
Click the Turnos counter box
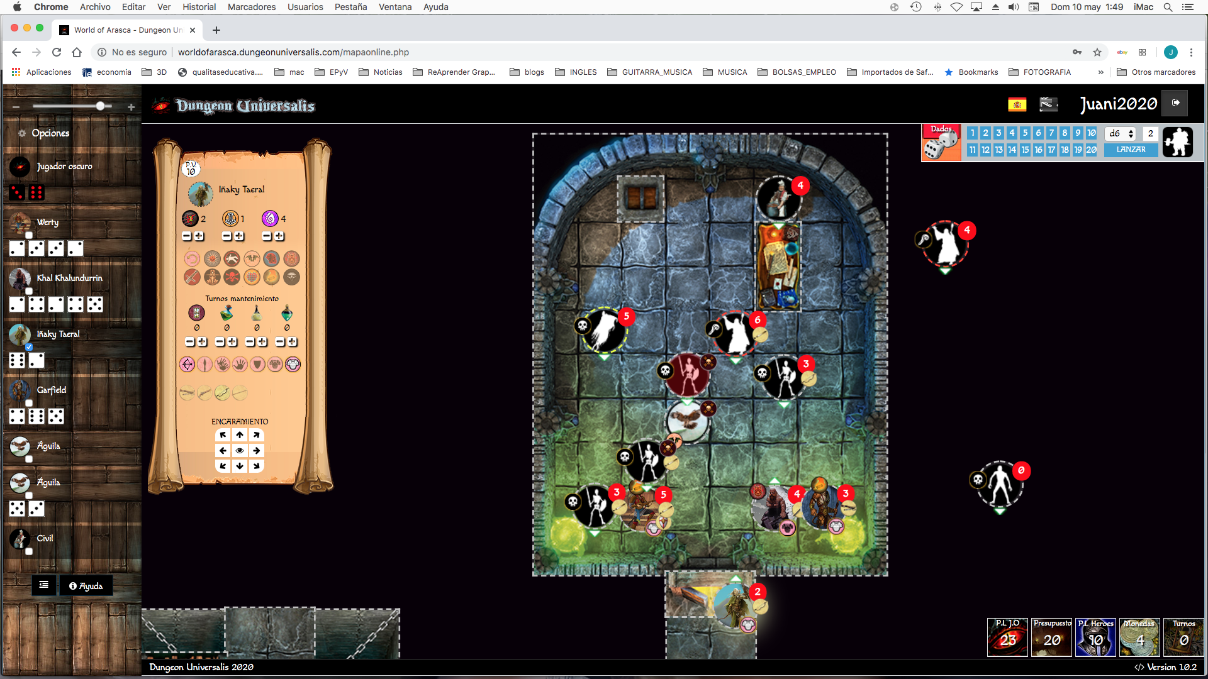click(1183, 637)
